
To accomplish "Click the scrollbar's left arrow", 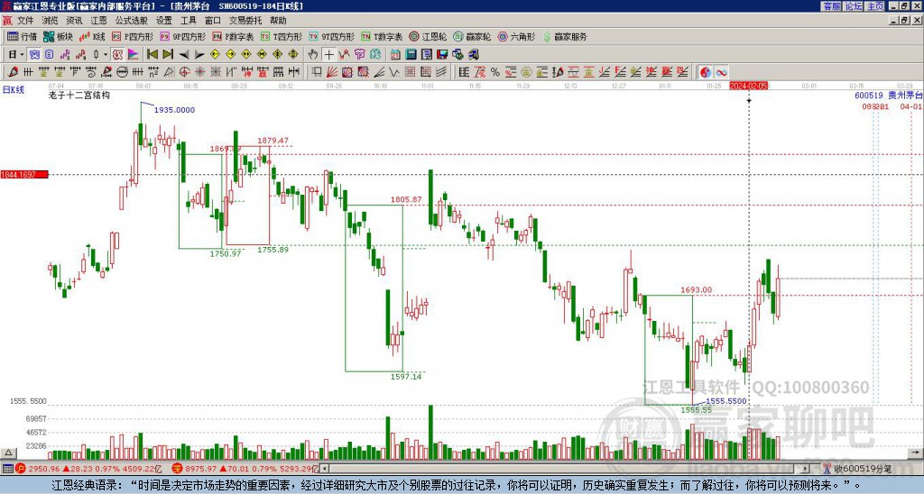I will pos(324,469).
